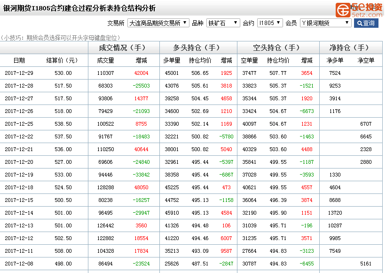Click the 空头持仓（手） group header
Screen dimensions: 386x273
pos(278,48)
